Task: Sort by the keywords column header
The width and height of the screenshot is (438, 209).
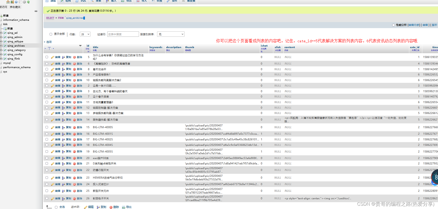Action: point(156,47)
